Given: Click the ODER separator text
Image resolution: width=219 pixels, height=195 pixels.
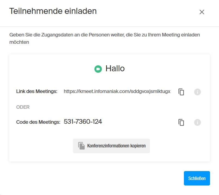Looking at the screenshot, I should click(23, 107).
